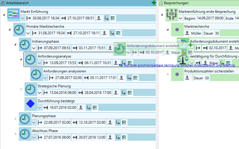Viewport: 239px width, 149px height.
Task: Toggle checkbox in Durchführung bestätigt row
Action: click(95, 108)
